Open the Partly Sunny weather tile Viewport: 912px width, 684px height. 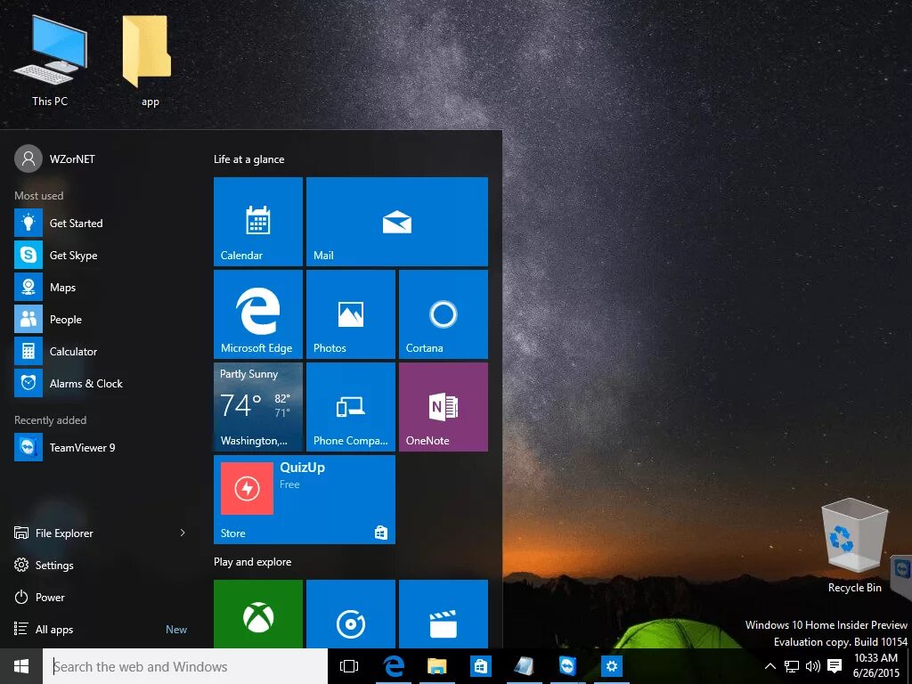(258, 406)
